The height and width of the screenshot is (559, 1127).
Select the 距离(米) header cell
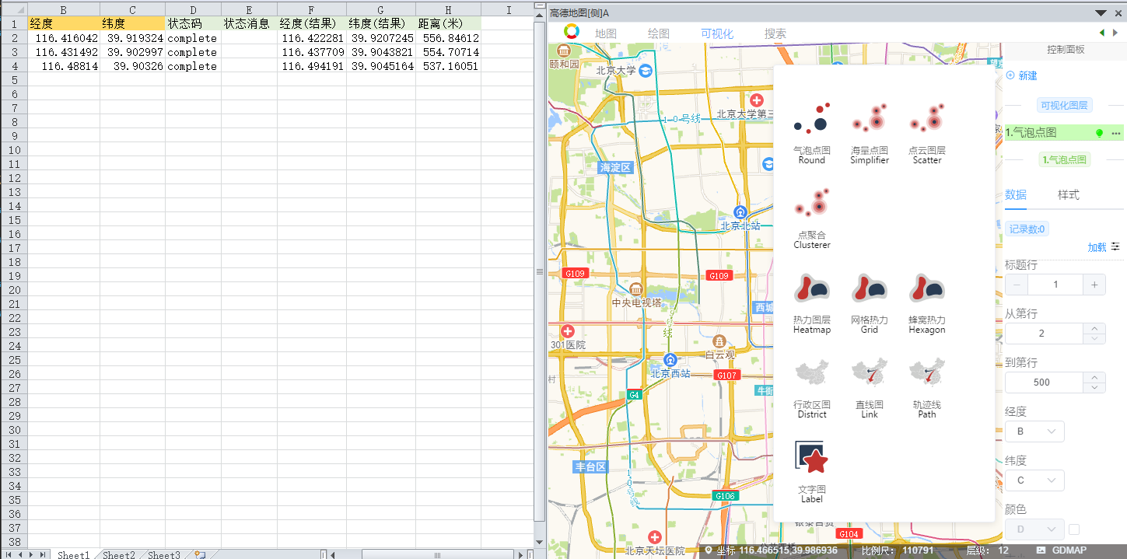[x=448, y=24]
